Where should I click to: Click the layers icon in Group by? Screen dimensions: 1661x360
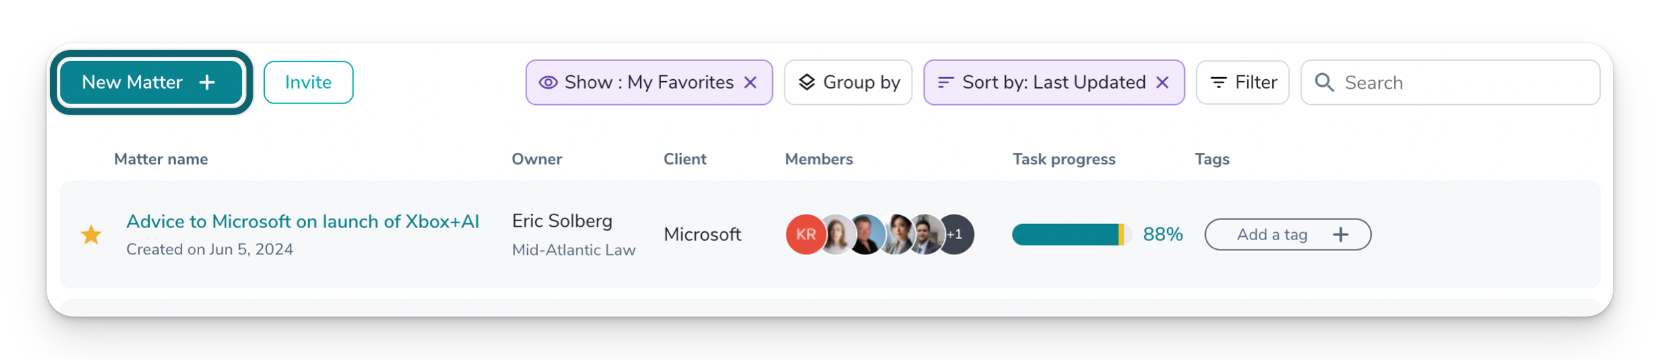806,83
